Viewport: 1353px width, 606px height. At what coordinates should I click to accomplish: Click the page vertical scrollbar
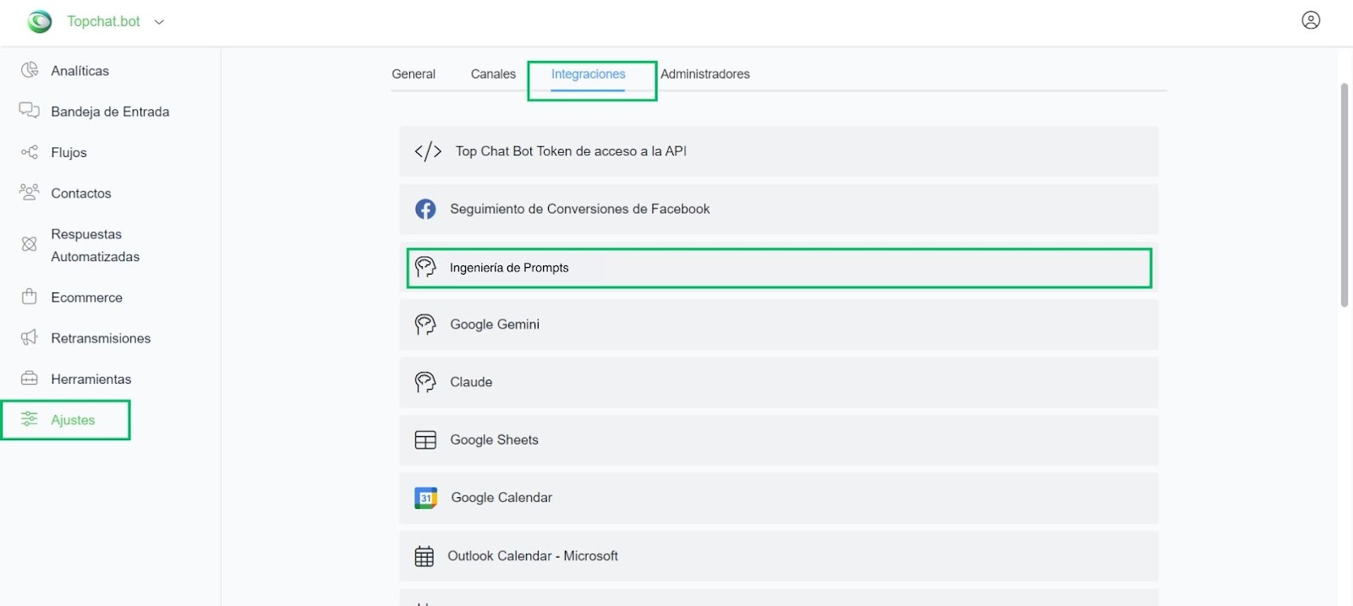click(1344, 194)
